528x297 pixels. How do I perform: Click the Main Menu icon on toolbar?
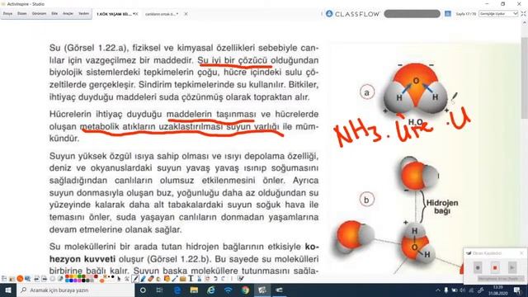[4, 279]
